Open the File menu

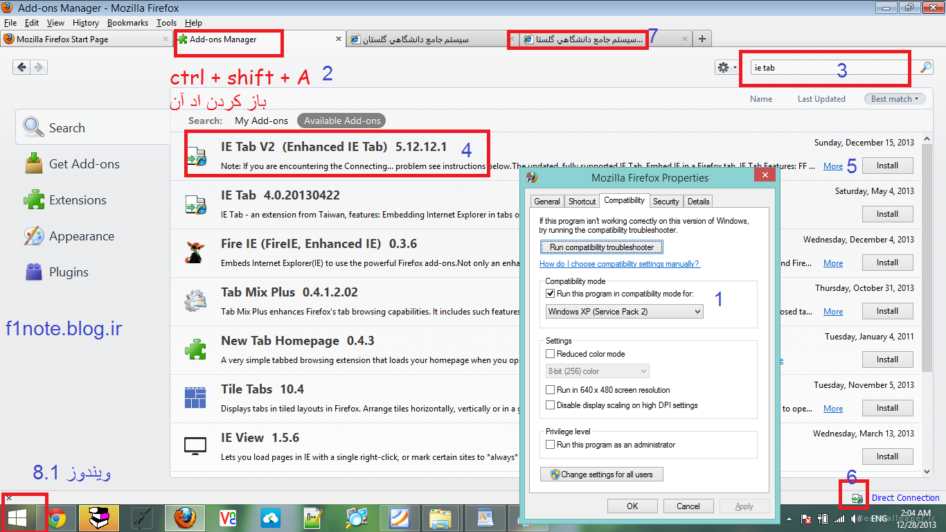(10, 23)
